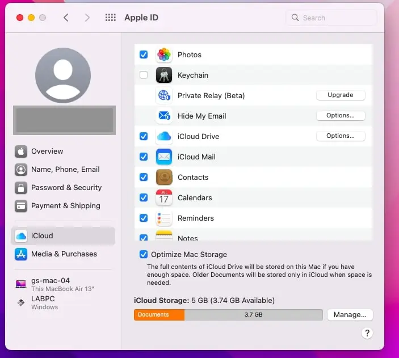Click the person icon beside Name, Phone, Email
The width and height of the screenshot is (399, 358).
[x=21, y=170]
